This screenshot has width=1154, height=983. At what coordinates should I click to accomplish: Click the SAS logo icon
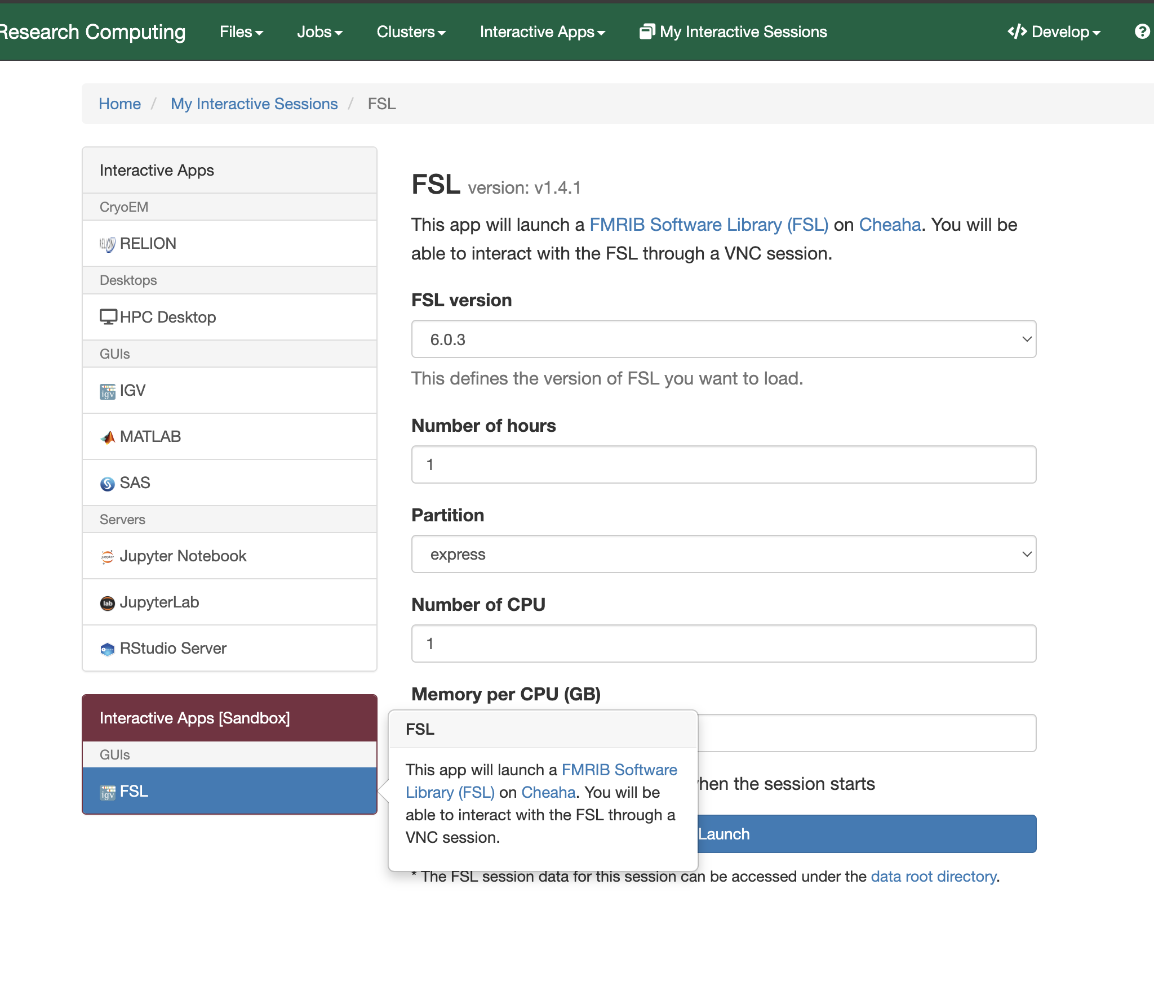click(x=107, y=483)
